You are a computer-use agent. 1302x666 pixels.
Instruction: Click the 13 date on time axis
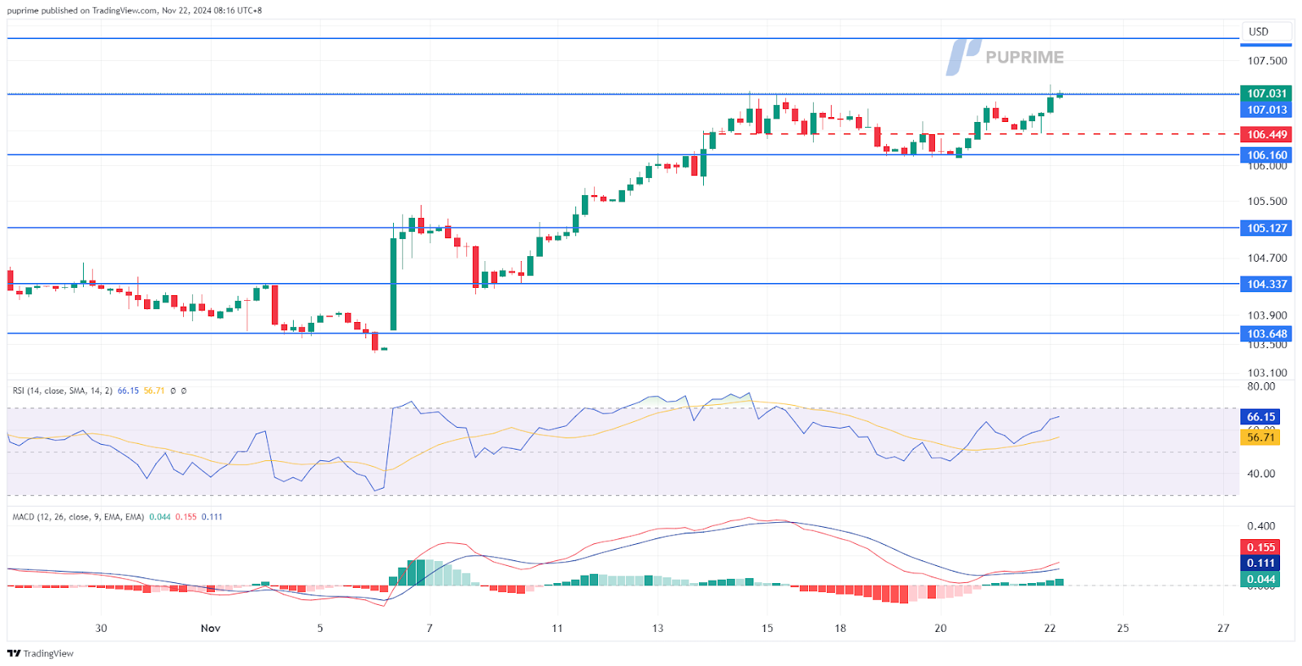[658, 628]
